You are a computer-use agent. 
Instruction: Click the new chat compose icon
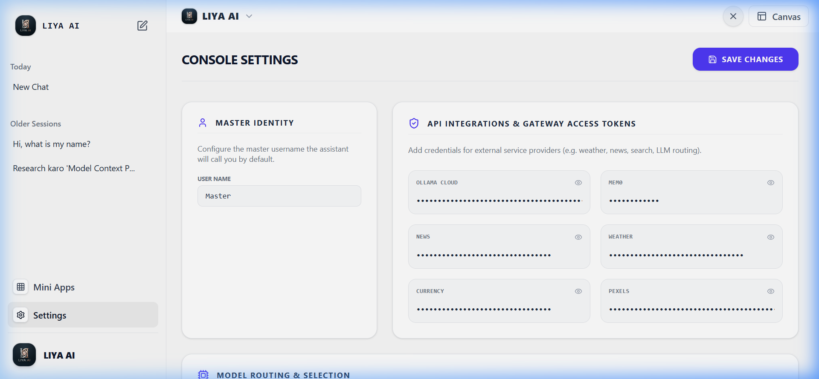(x=142, y=26)
